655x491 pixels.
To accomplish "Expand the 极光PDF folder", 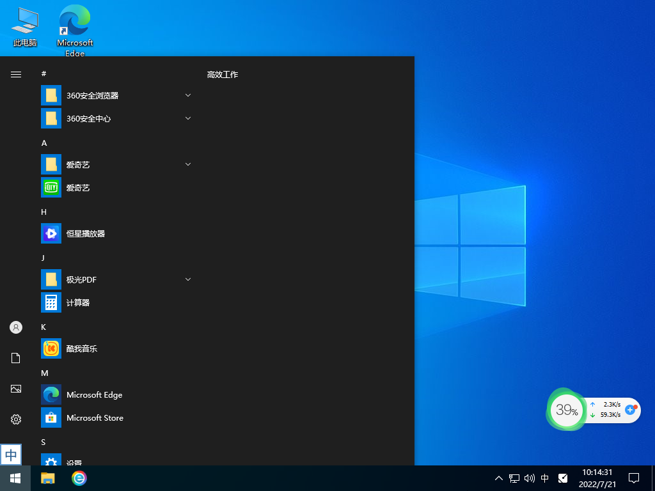I will 187,279.
